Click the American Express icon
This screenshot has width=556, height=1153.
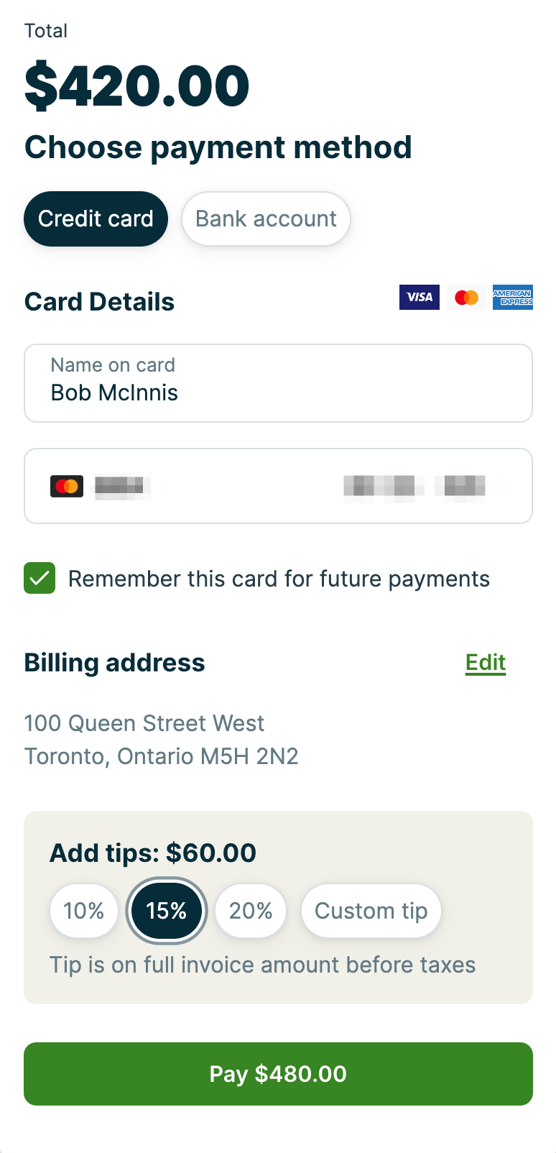coord(513,297)
